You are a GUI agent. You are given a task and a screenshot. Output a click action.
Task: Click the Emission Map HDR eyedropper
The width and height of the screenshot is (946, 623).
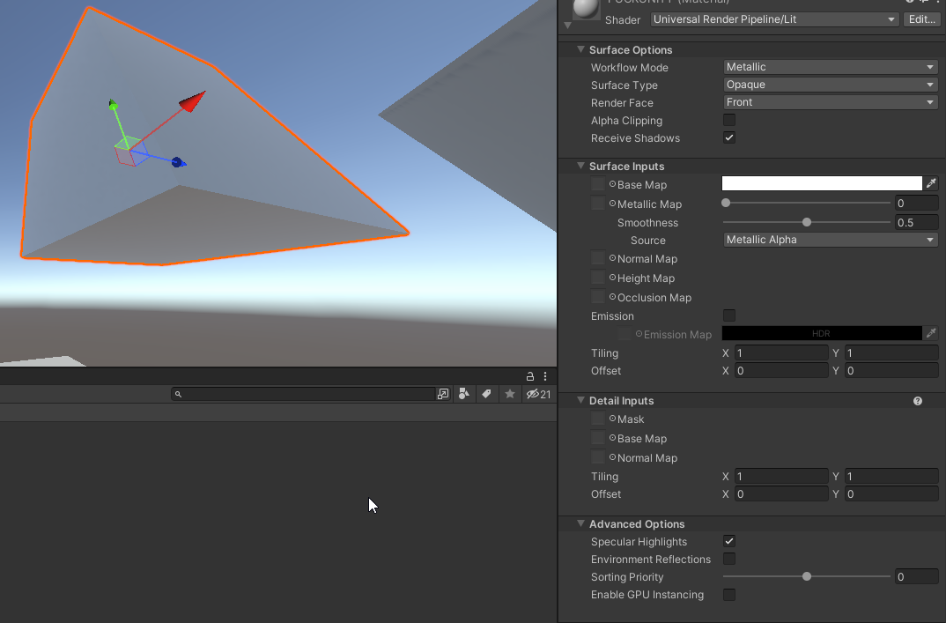tap(931, 333)
